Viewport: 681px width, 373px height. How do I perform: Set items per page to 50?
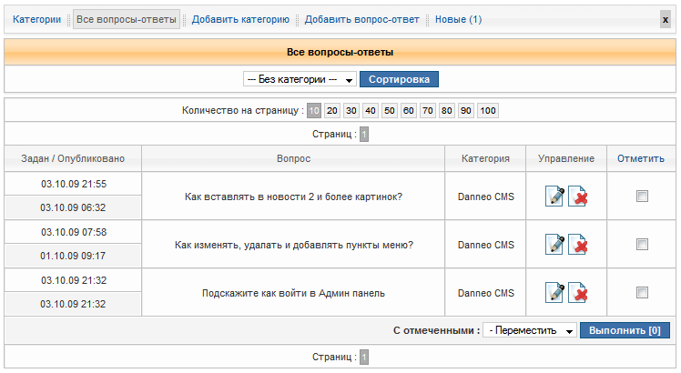[x=390, y=111]
